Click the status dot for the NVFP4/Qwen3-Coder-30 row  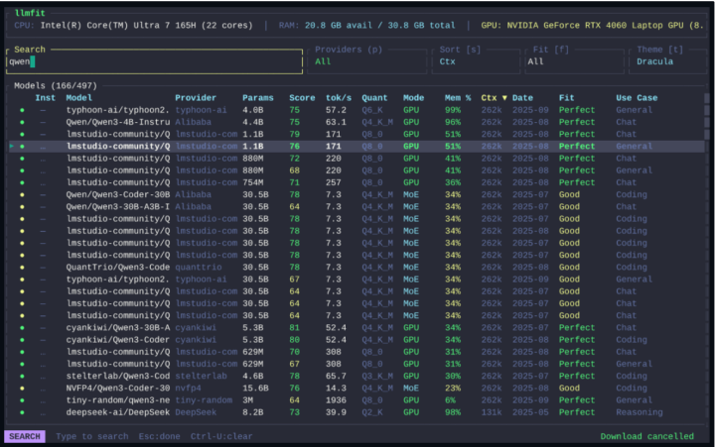22,388
